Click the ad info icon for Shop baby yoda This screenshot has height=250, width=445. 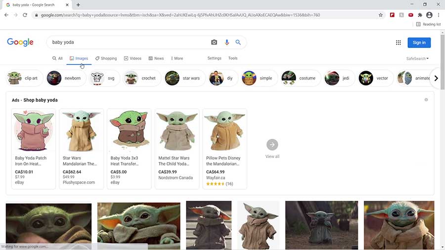point(426,100)
